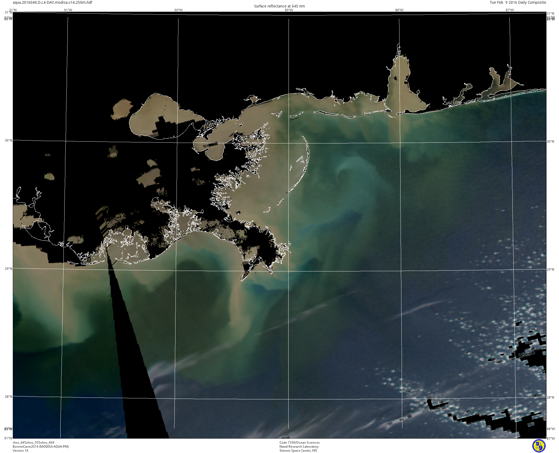The width and height of the screenshot is (559, 453).
Task: Click the 28°N latitude label on right edge
Action: (x=550, y=397)
